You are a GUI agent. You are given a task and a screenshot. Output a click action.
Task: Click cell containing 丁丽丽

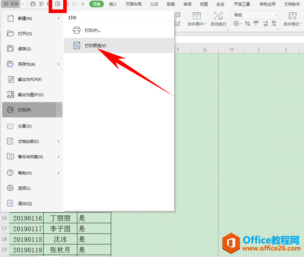tap(60, 218)
